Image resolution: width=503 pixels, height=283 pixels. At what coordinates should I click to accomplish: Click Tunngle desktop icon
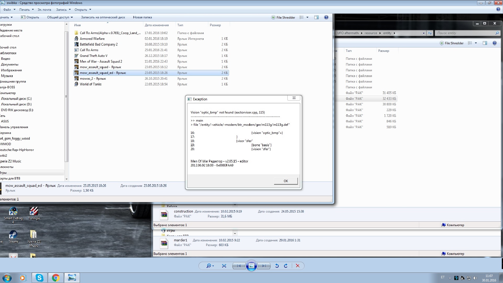[34, 214]
